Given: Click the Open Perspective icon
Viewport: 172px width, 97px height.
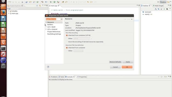Looking at the screenshot, I should pos(158,2).
